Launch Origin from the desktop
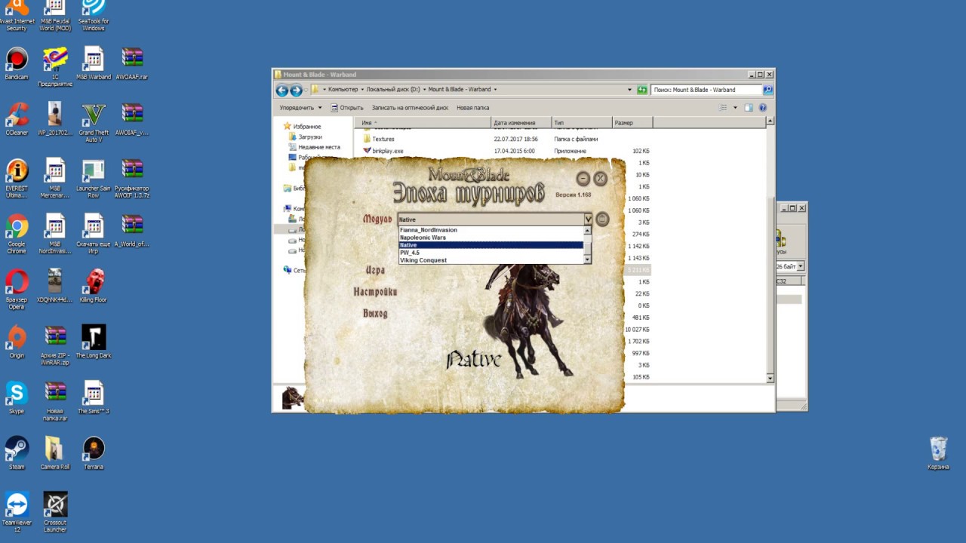 coord(17,342)
